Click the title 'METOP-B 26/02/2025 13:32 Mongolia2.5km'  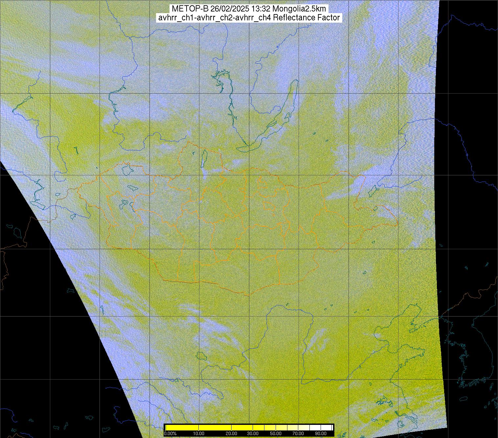tap(249, 9)
